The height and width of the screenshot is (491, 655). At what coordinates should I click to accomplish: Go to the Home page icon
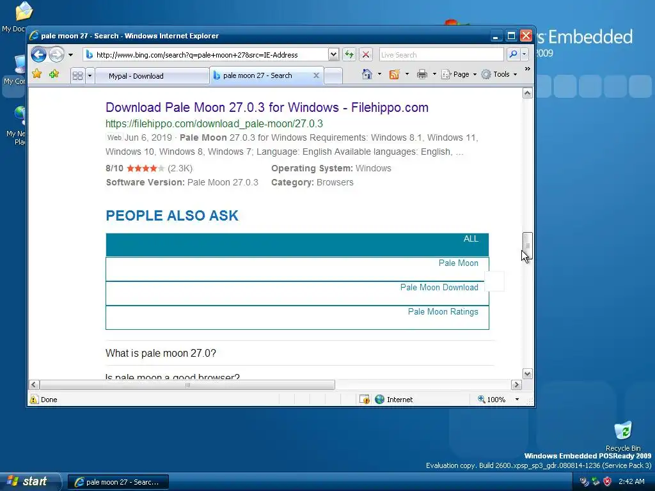367,74
